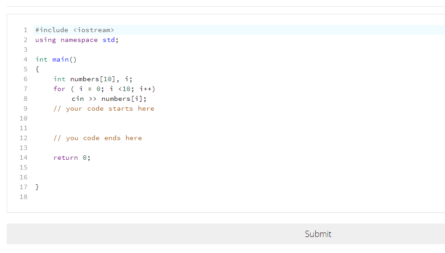Viewport: 445px width, 253px height.
Task: Click the for loop header line
Action: (104, 89)
